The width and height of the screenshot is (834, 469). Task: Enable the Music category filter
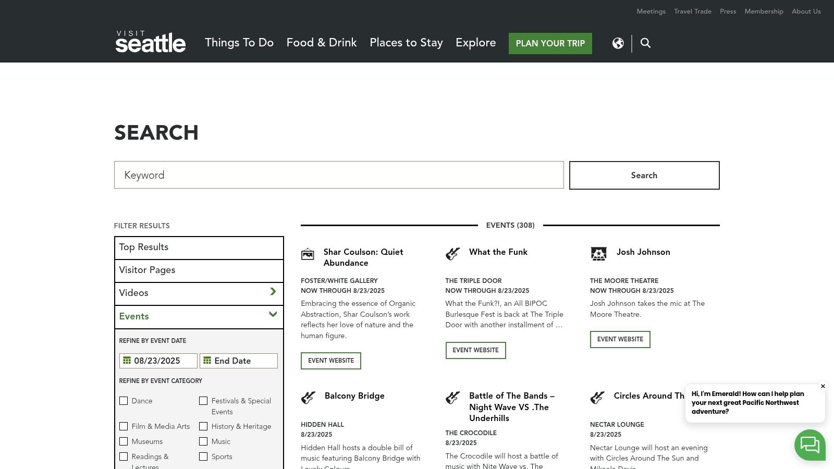(x=203, y=441)
